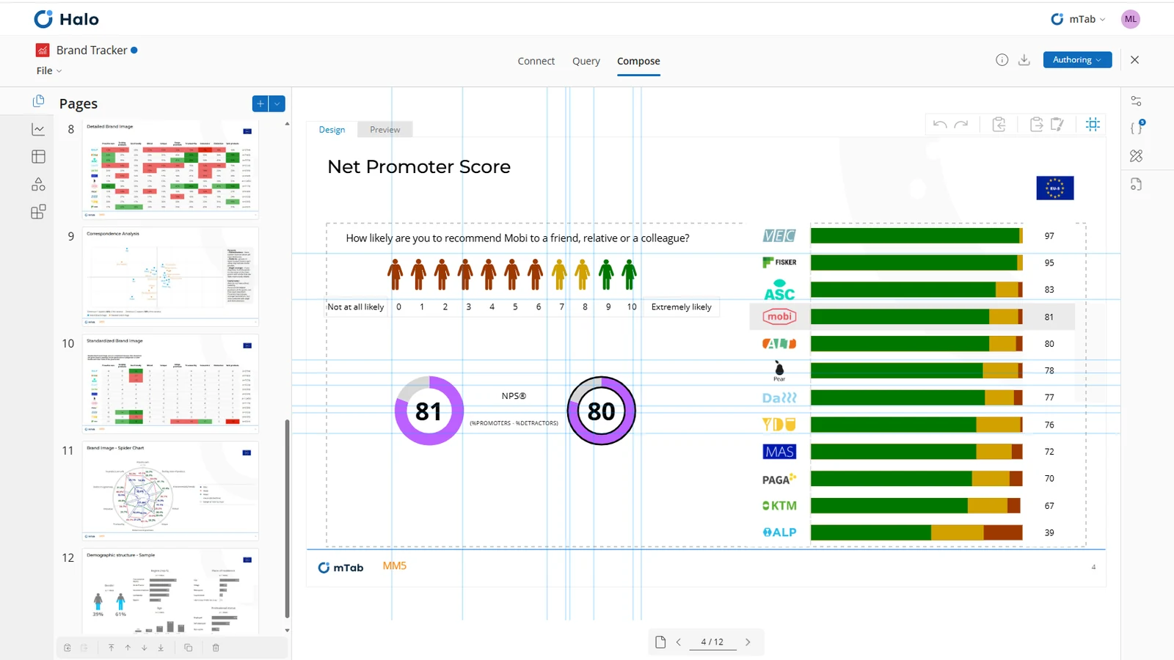Select page 11 Spider Chart thumbnail
The height and width of the screenshot is (660, 1174).
(170, 491)
